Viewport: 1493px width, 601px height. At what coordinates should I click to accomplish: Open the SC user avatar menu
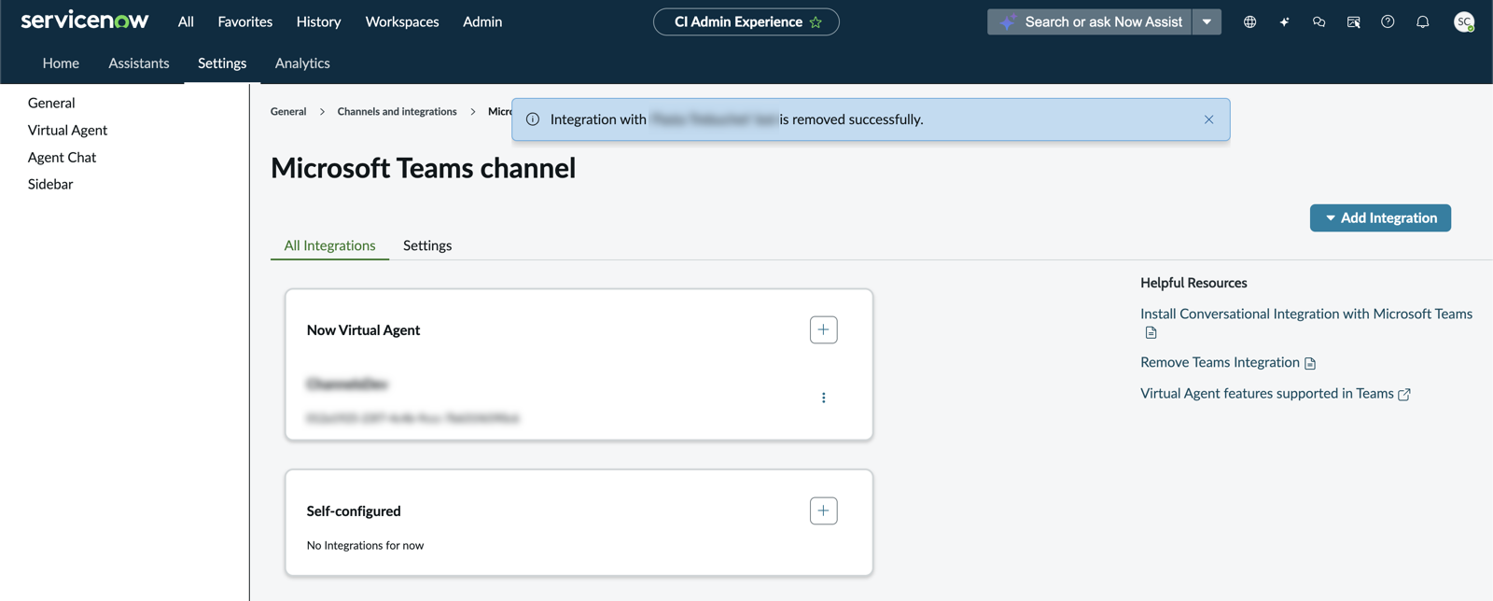click(1464, 21)
